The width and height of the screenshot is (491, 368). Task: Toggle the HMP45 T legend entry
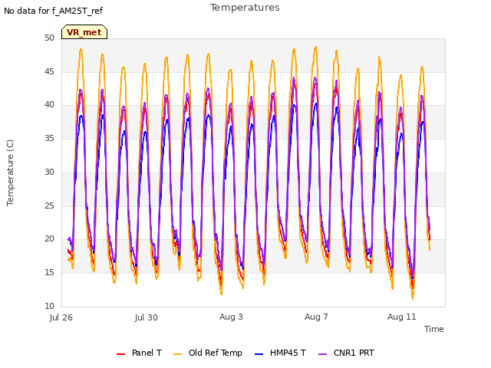click(x=280, y=353)
